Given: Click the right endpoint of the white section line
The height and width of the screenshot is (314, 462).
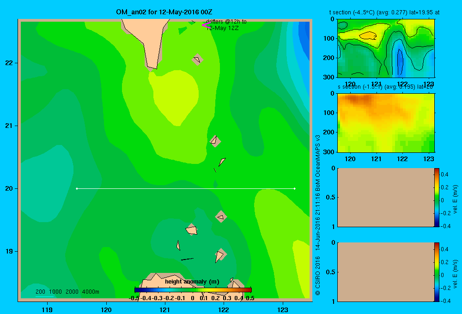Looking at the screenshot, I should [x=295, y=188].
